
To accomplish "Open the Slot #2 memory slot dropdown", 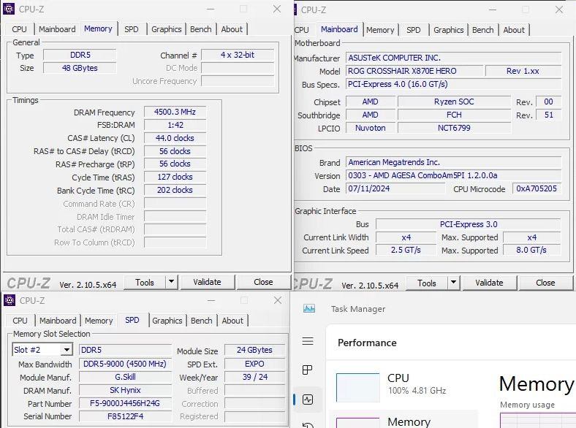I will point(66,350).
